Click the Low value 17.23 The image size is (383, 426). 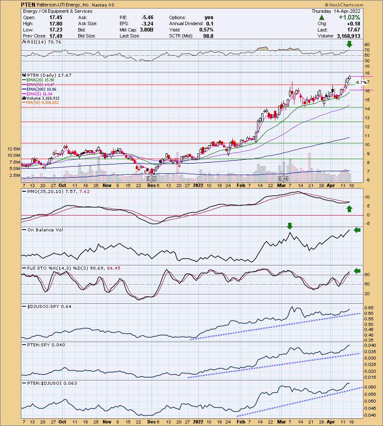click(56, 30)
